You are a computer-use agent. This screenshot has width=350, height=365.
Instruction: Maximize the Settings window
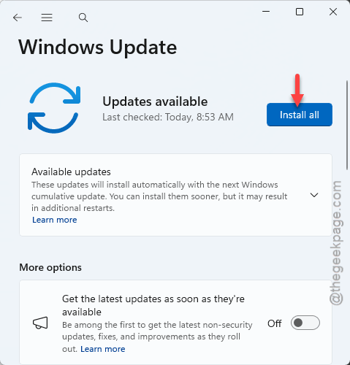300,12
